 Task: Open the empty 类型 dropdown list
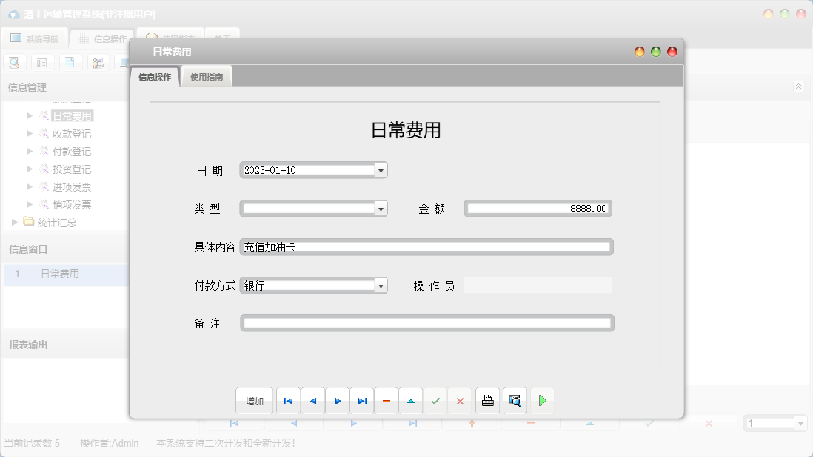coord(381,208)
